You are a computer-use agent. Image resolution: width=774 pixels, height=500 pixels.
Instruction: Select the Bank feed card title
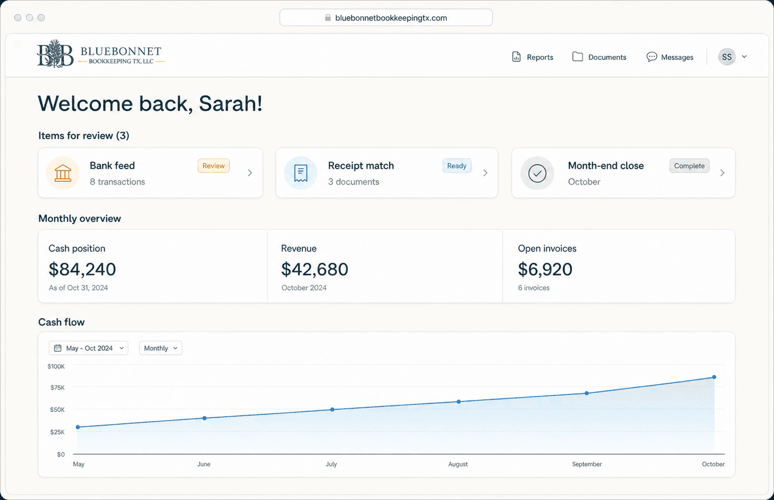[x=112, y=166]
